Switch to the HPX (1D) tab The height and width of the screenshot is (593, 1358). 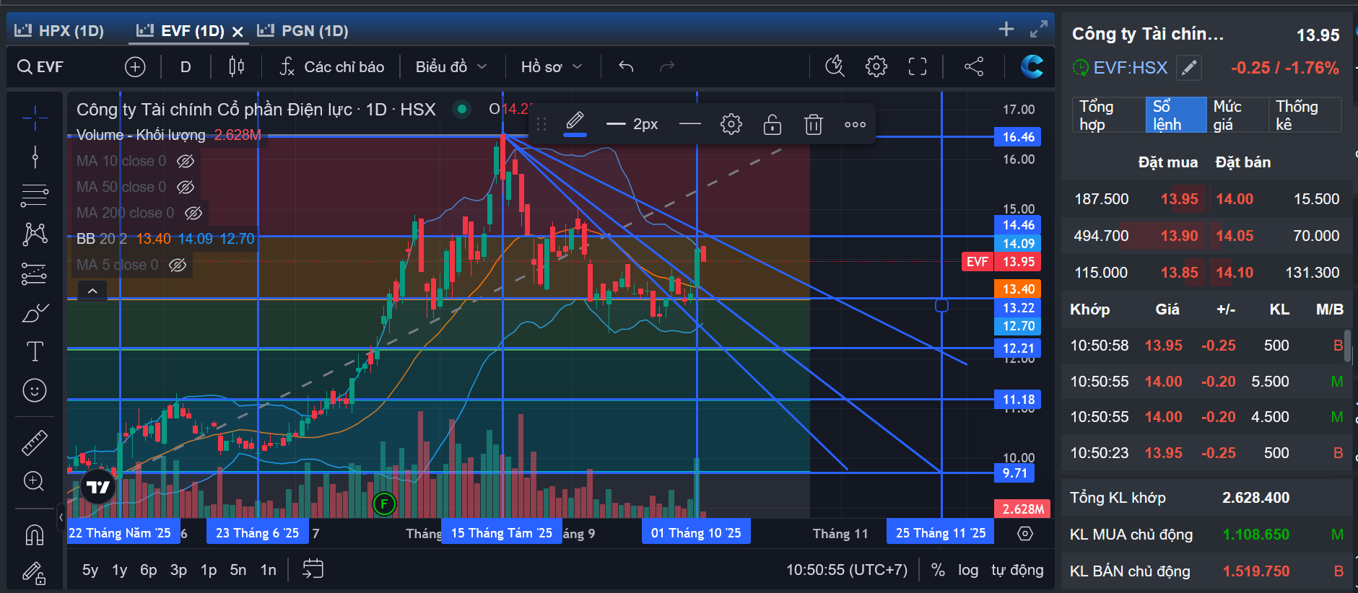[60, 30]
